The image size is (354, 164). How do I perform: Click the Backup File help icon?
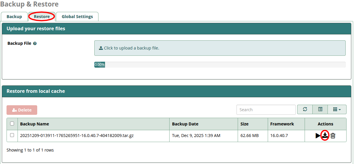coord(35,44)
